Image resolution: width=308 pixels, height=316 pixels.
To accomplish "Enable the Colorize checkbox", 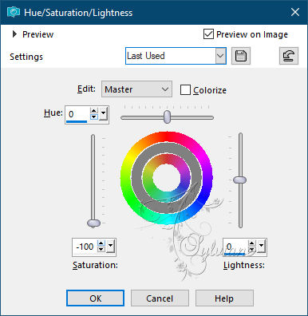I will pyautogui.click(x=185, y=90).
